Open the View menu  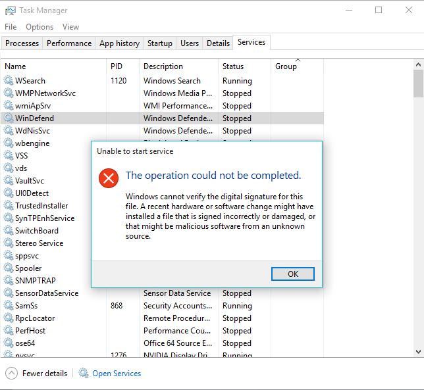[70, 27]
